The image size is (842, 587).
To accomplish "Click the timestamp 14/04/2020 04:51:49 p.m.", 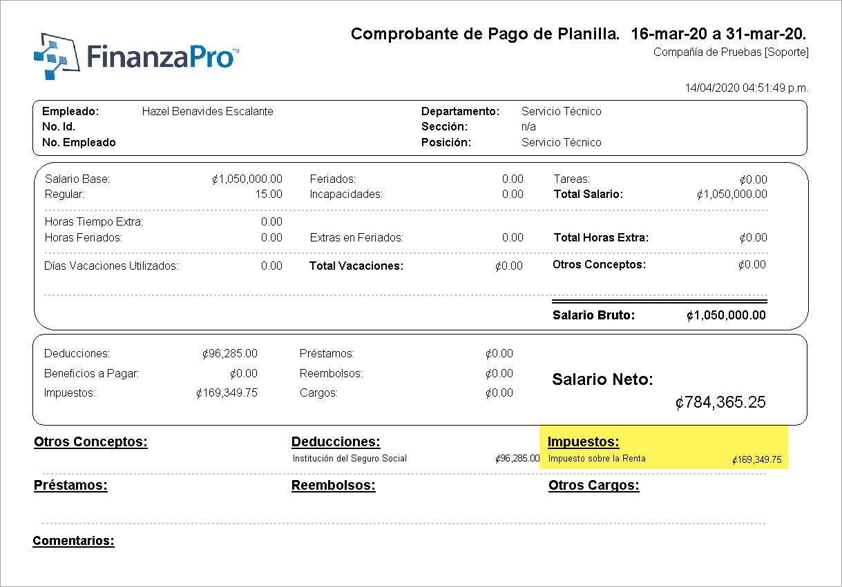I will (747, 88).
